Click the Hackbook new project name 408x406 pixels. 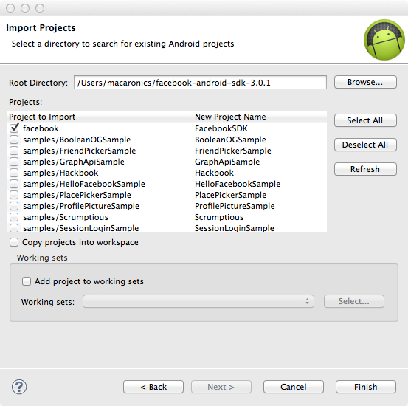pos(214,173)
